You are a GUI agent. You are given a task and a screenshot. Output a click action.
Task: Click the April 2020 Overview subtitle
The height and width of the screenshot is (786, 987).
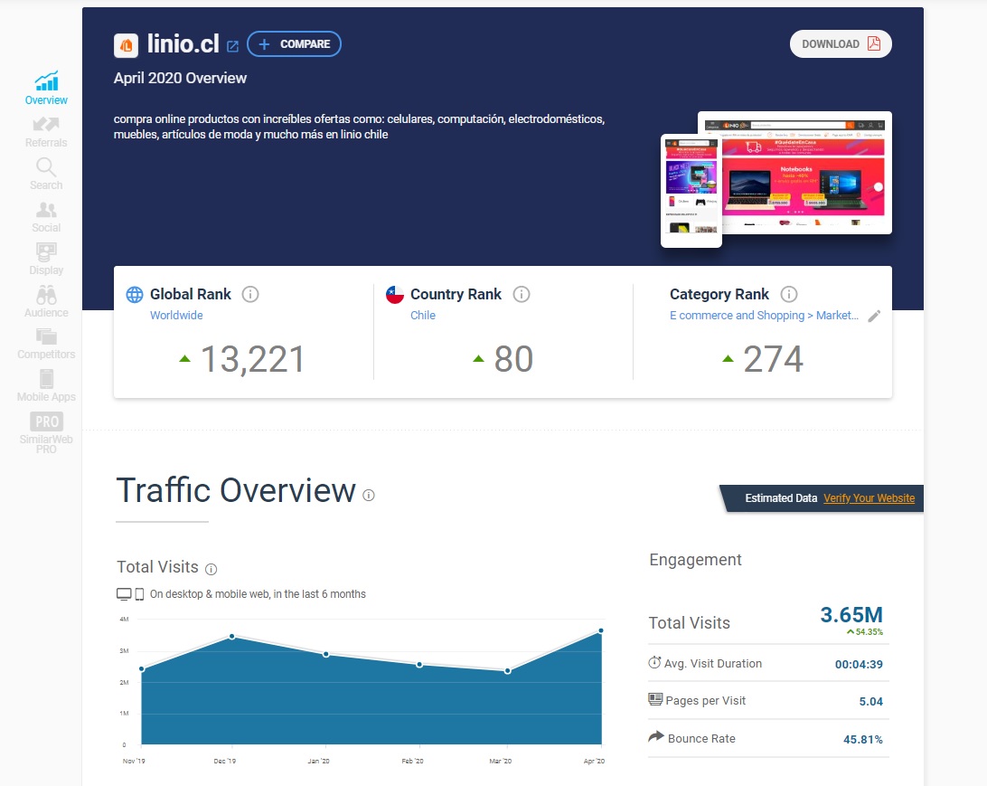point(180,78)
